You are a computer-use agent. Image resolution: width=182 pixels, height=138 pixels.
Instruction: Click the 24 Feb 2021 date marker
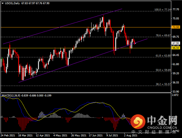[x=8, y=135]
